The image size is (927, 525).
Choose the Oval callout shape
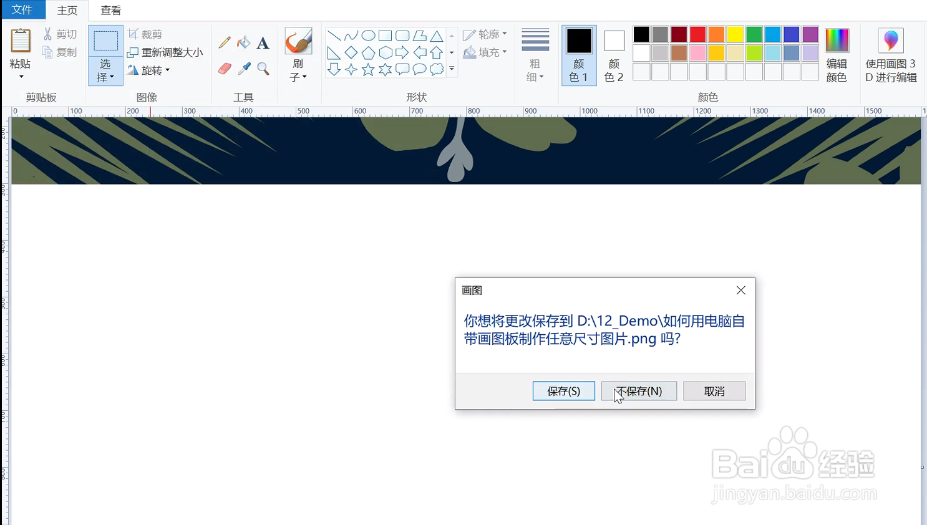click(420, 69)
